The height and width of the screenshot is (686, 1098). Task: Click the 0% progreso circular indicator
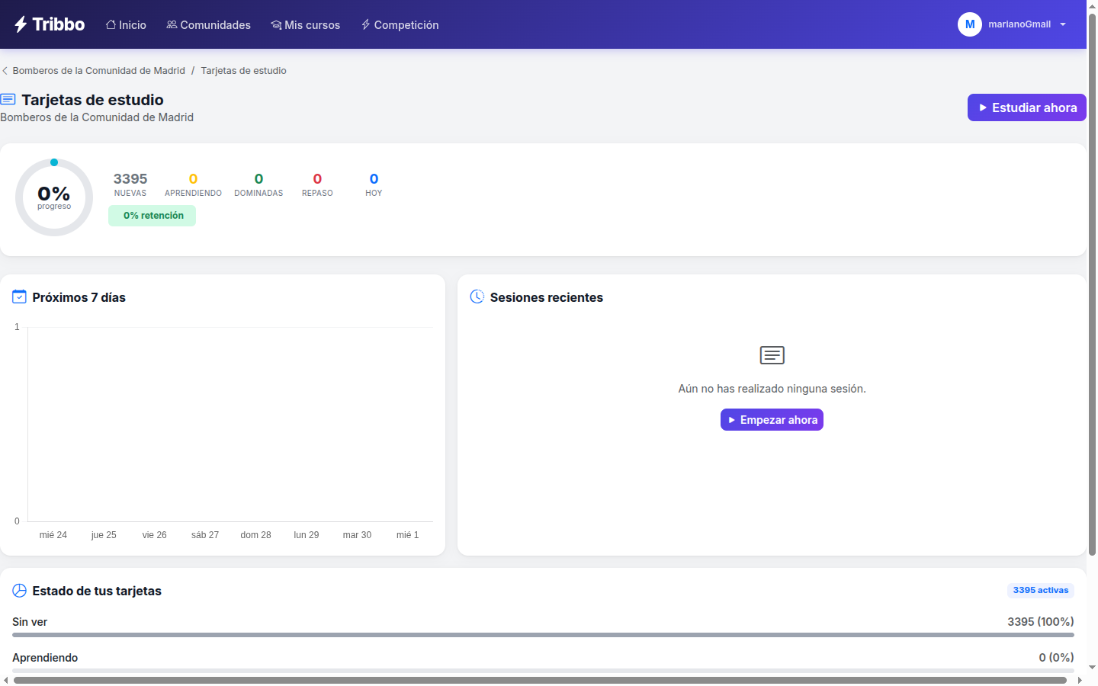pos(54,197)
